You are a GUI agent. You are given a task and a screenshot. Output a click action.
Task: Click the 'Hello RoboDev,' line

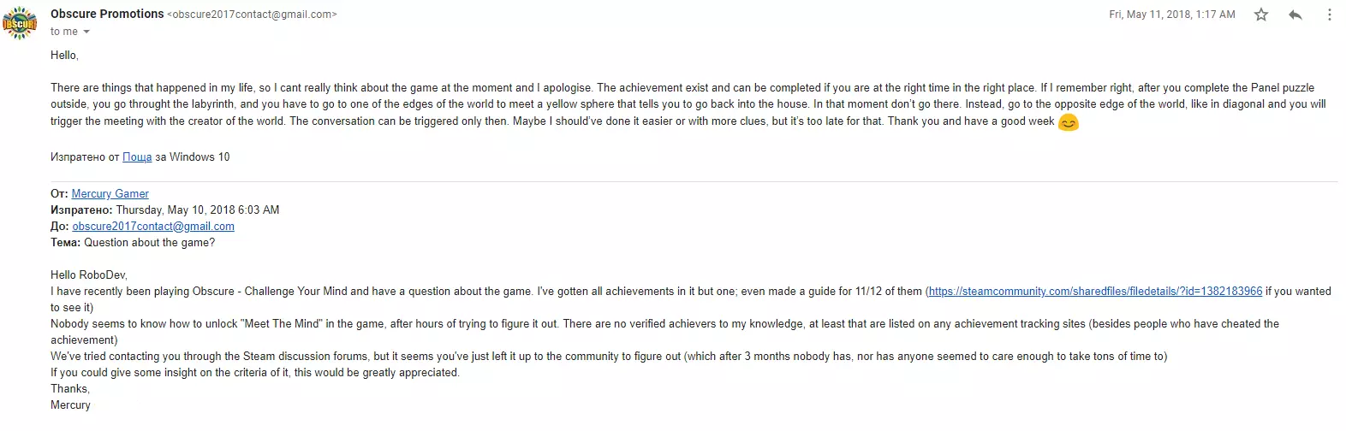(x=88, y=275)
